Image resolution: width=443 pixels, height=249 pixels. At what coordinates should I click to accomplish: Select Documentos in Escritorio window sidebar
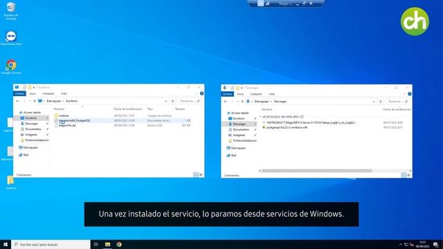click(x=33, y=129)
